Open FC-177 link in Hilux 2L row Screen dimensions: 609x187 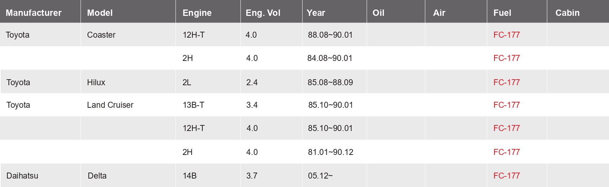(506, 82)
